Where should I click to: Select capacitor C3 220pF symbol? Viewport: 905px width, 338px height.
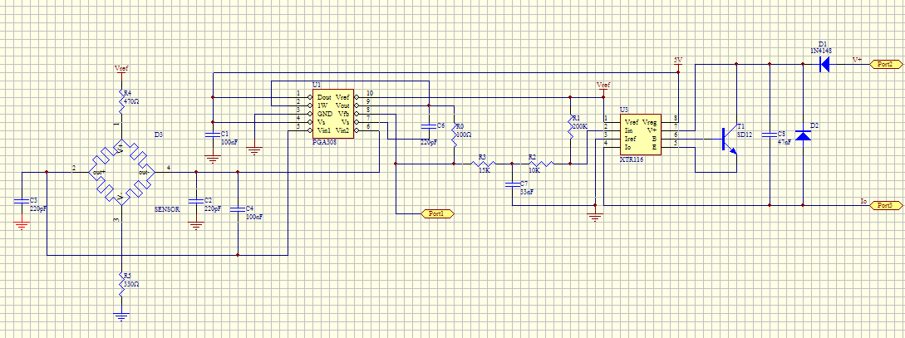22,200
